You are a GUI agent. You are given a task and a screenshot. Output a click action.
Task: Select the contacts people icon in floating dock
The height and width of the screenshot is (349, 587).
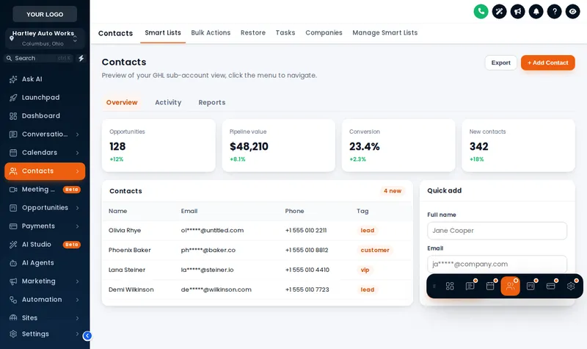pyautogui.click(x=510, y=286)
